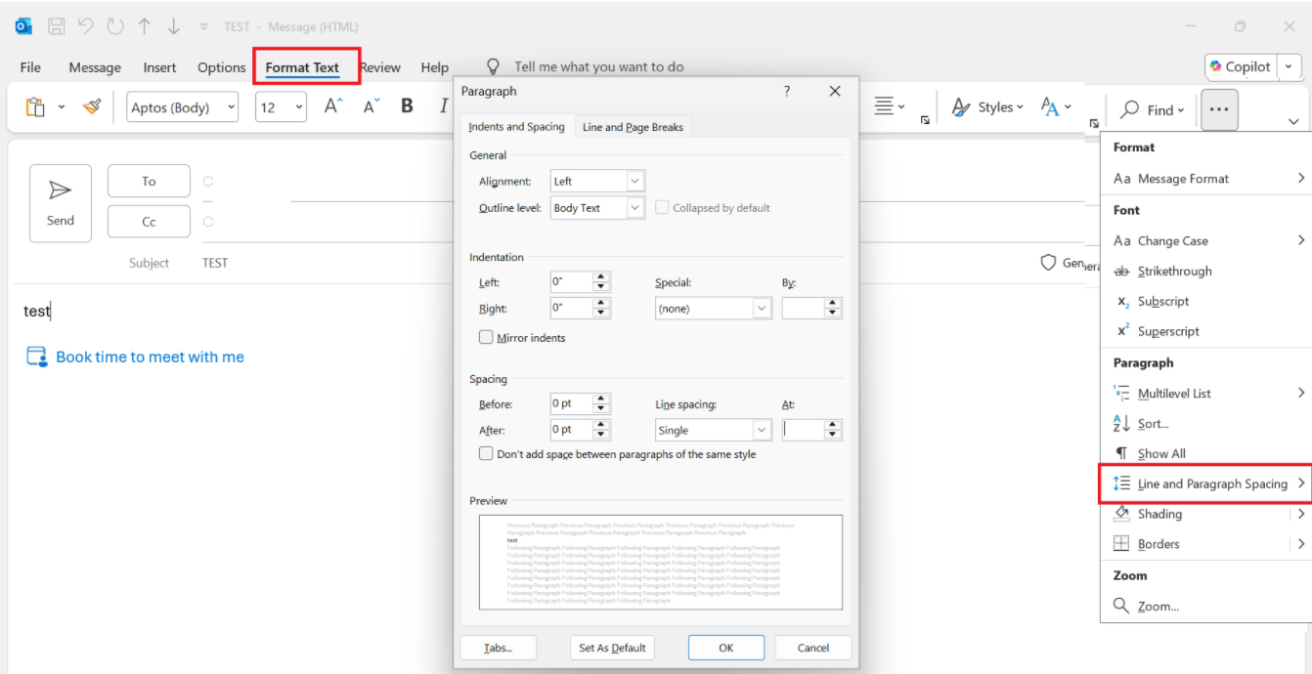The height and width of the screenshot is (674, 1312).
Task: Open the Customize Quick Access Toolbar arrow
Action: pos(203,27)
